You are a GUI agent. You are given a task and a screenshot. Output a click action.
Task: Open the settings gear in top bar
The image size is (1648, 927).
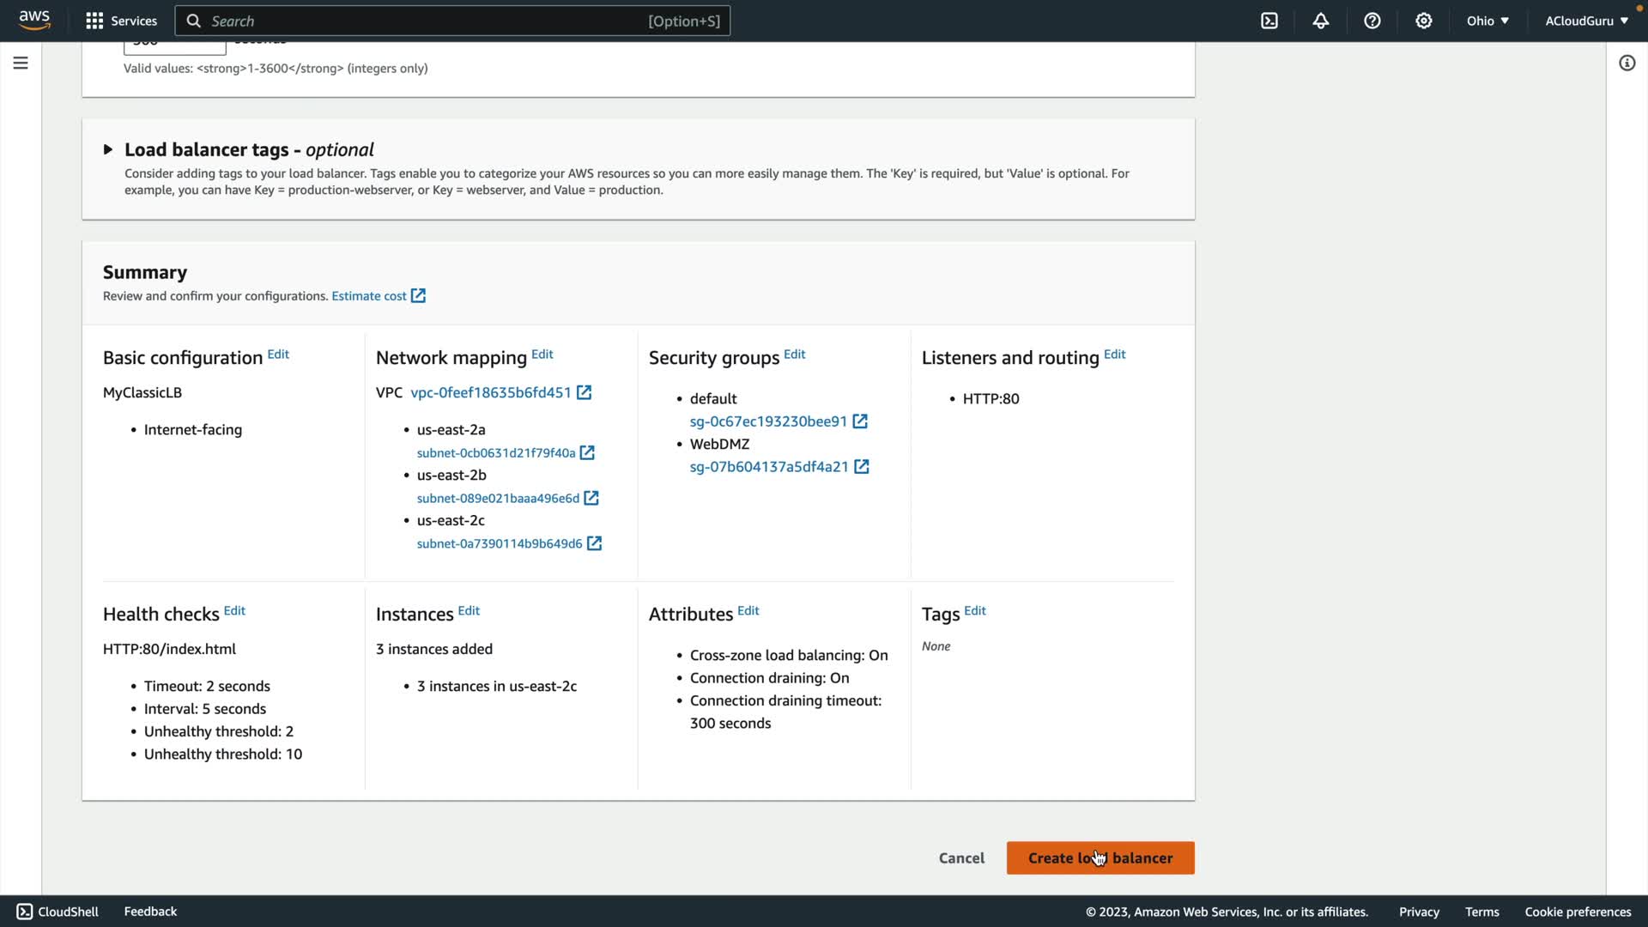(1424, 21)
